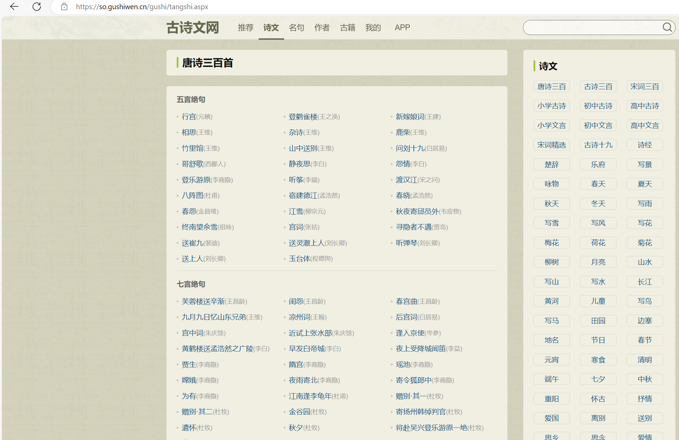Click the 边塞 theme button

pos(644,320)
